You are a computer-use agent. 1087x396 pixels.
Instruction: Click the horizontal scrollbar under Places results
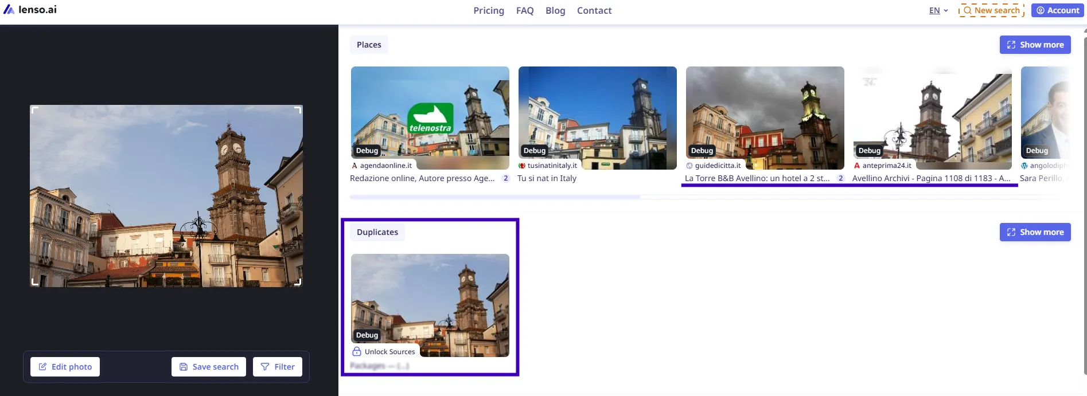coord(495,197)
